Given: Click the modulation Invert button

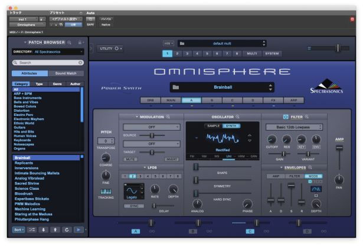Looking at the screenshot, I should point(172,160).
